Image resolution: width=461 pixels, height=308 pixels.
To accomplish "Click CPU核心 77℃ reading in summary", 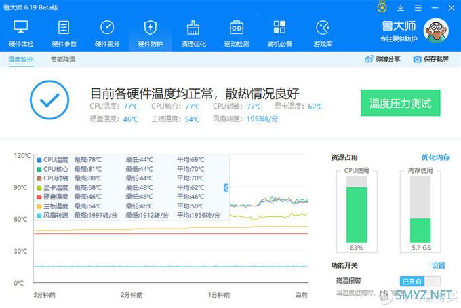I will [x=176, y=107].
